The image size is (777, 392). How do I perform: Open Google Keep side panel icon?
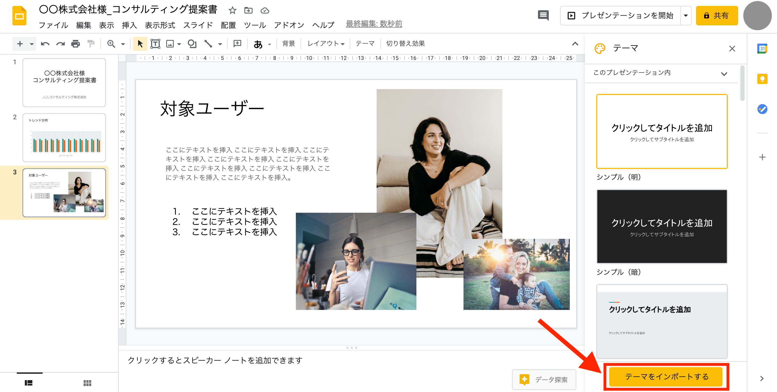tap(762, 79)
